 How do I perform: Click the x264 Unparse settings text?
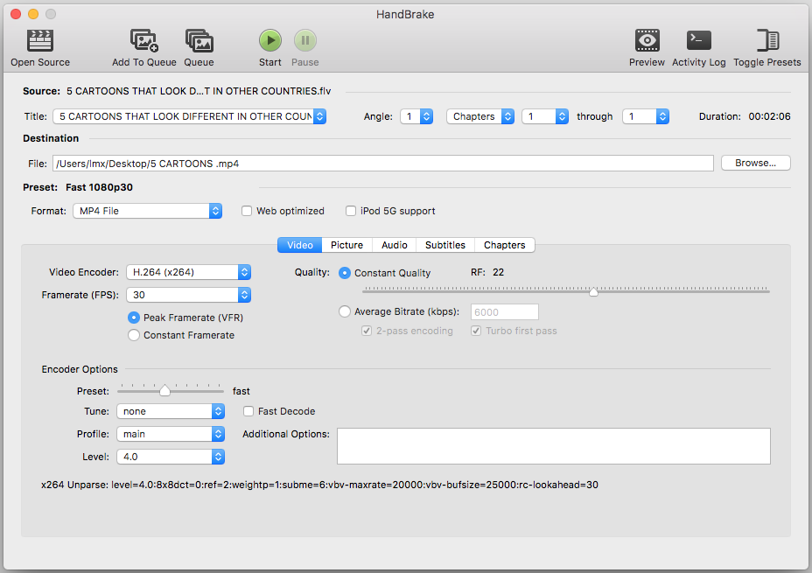coord(319,485)
